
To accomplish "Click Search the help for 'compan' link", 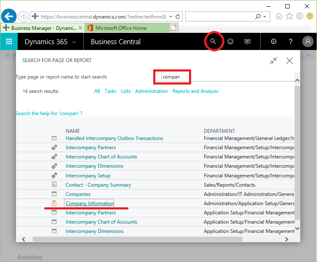I will [x=49, y=114].
